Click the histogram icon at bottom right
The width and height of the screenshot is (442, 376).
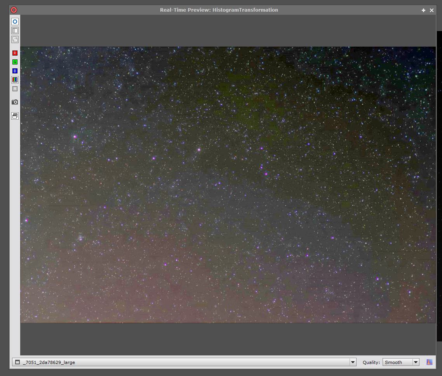(429, 362)
